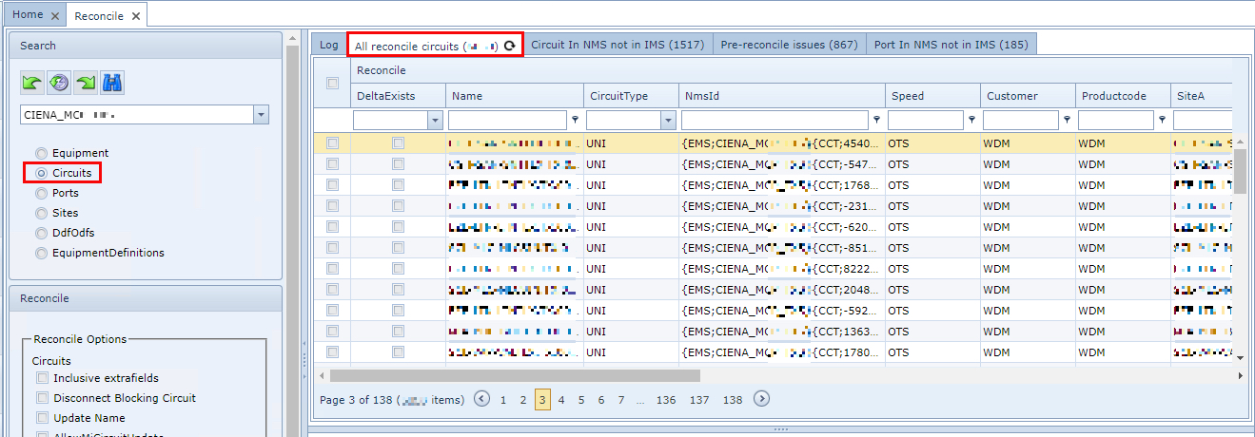Select the Equipment radio button
This screenshot has height=437, width=1255.
pyautogui.click(x=41, y=153)
